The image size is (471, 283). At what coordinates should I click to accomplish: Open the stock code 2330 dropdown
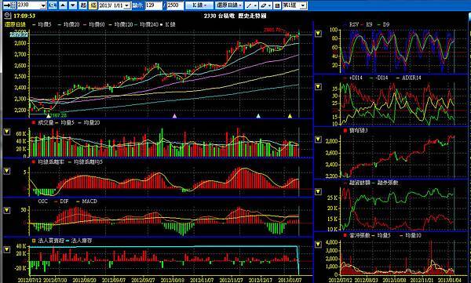tap(43, 5)
